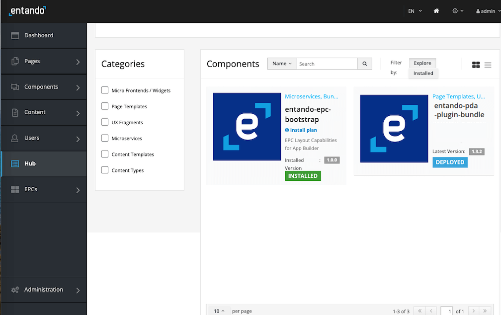Open the Users section via its icon

point(14,138)
